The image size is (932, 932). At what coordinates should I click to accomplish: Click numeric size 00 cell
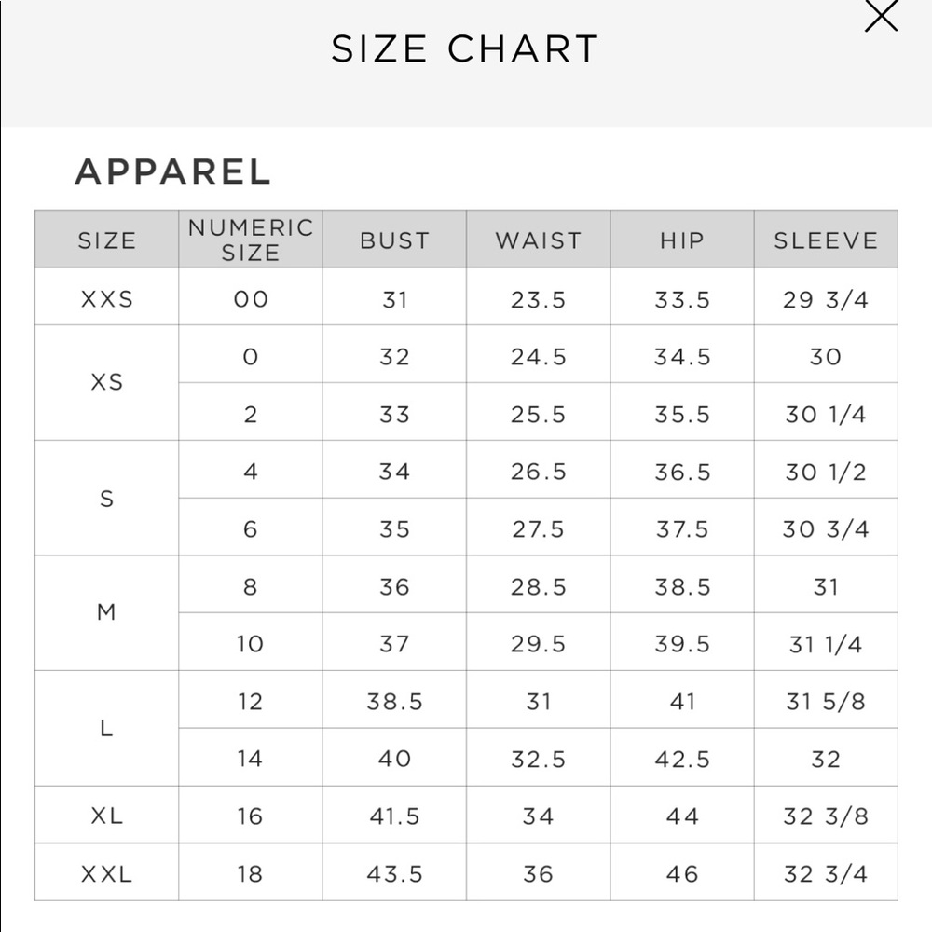point(250,299)
